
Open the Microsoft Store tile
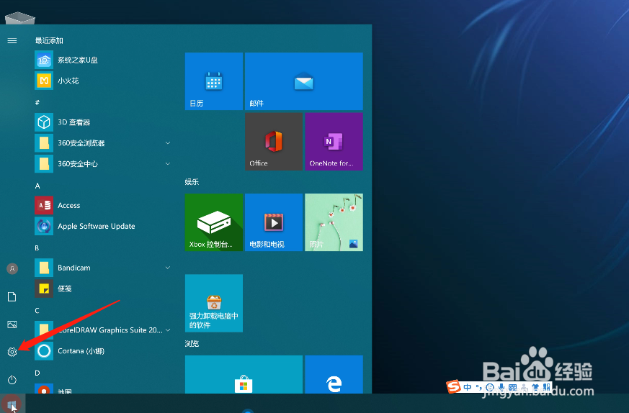244,375
